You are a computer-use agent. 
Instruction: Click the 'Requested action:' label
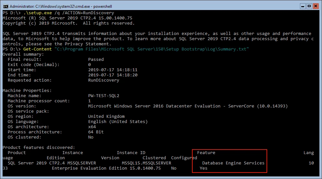click(x=30, y=80)
